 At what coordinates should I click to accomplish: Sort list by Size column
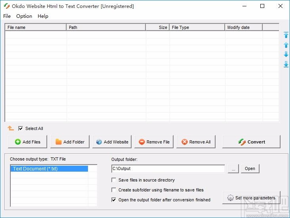(x=157, y=27)
